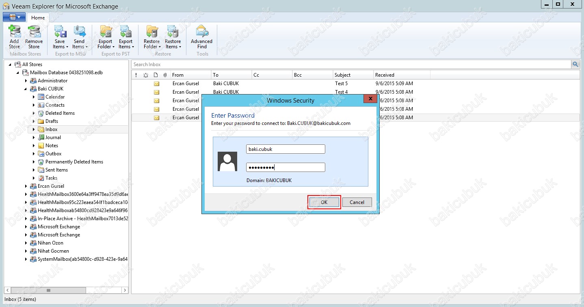Click the Add Store ribbon icon
Screen dimensions: 584x307
[15, 37]
